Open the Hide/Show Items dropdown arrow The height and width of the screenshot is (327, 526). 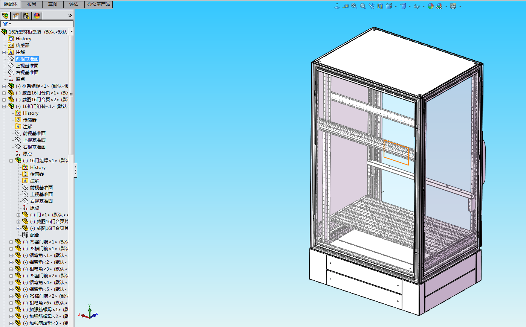pos(423,6)
